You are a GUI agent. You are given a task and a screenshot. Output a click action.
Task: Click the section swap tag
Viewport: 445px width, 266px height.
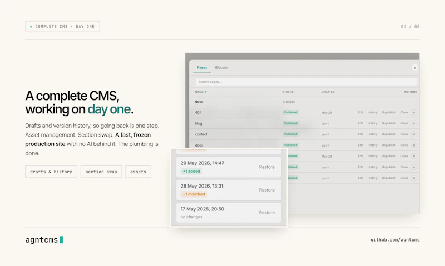[x=101, y=172]
